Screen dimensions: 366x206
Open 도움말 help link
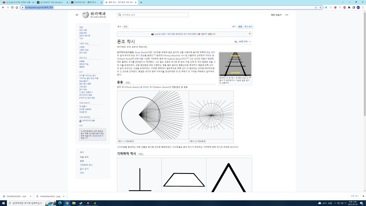pyautogui.click(x=82, y=61)
